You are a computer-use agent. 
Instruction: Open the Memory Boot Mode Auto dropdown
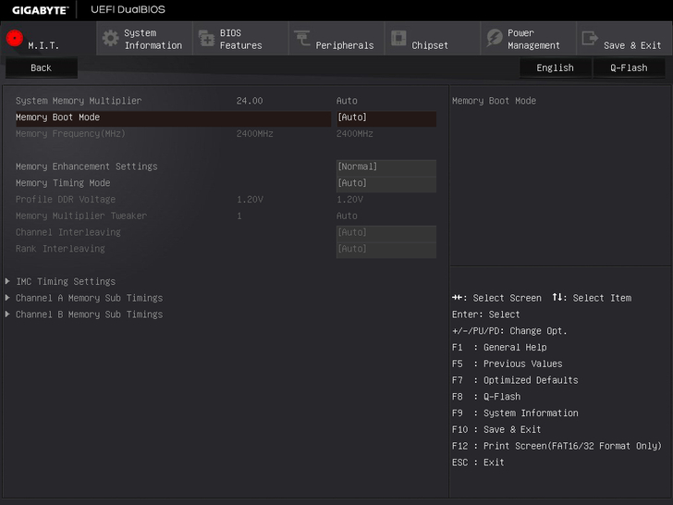385,117
